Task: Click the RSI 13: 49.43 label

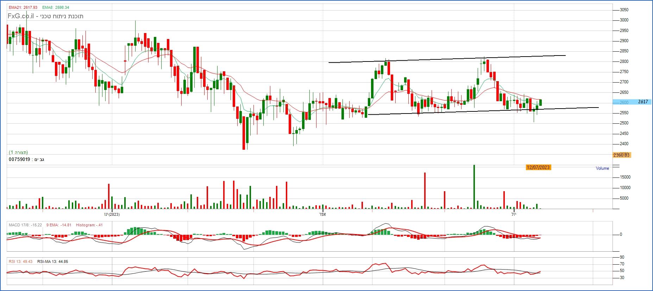Action: coord(20,261)
